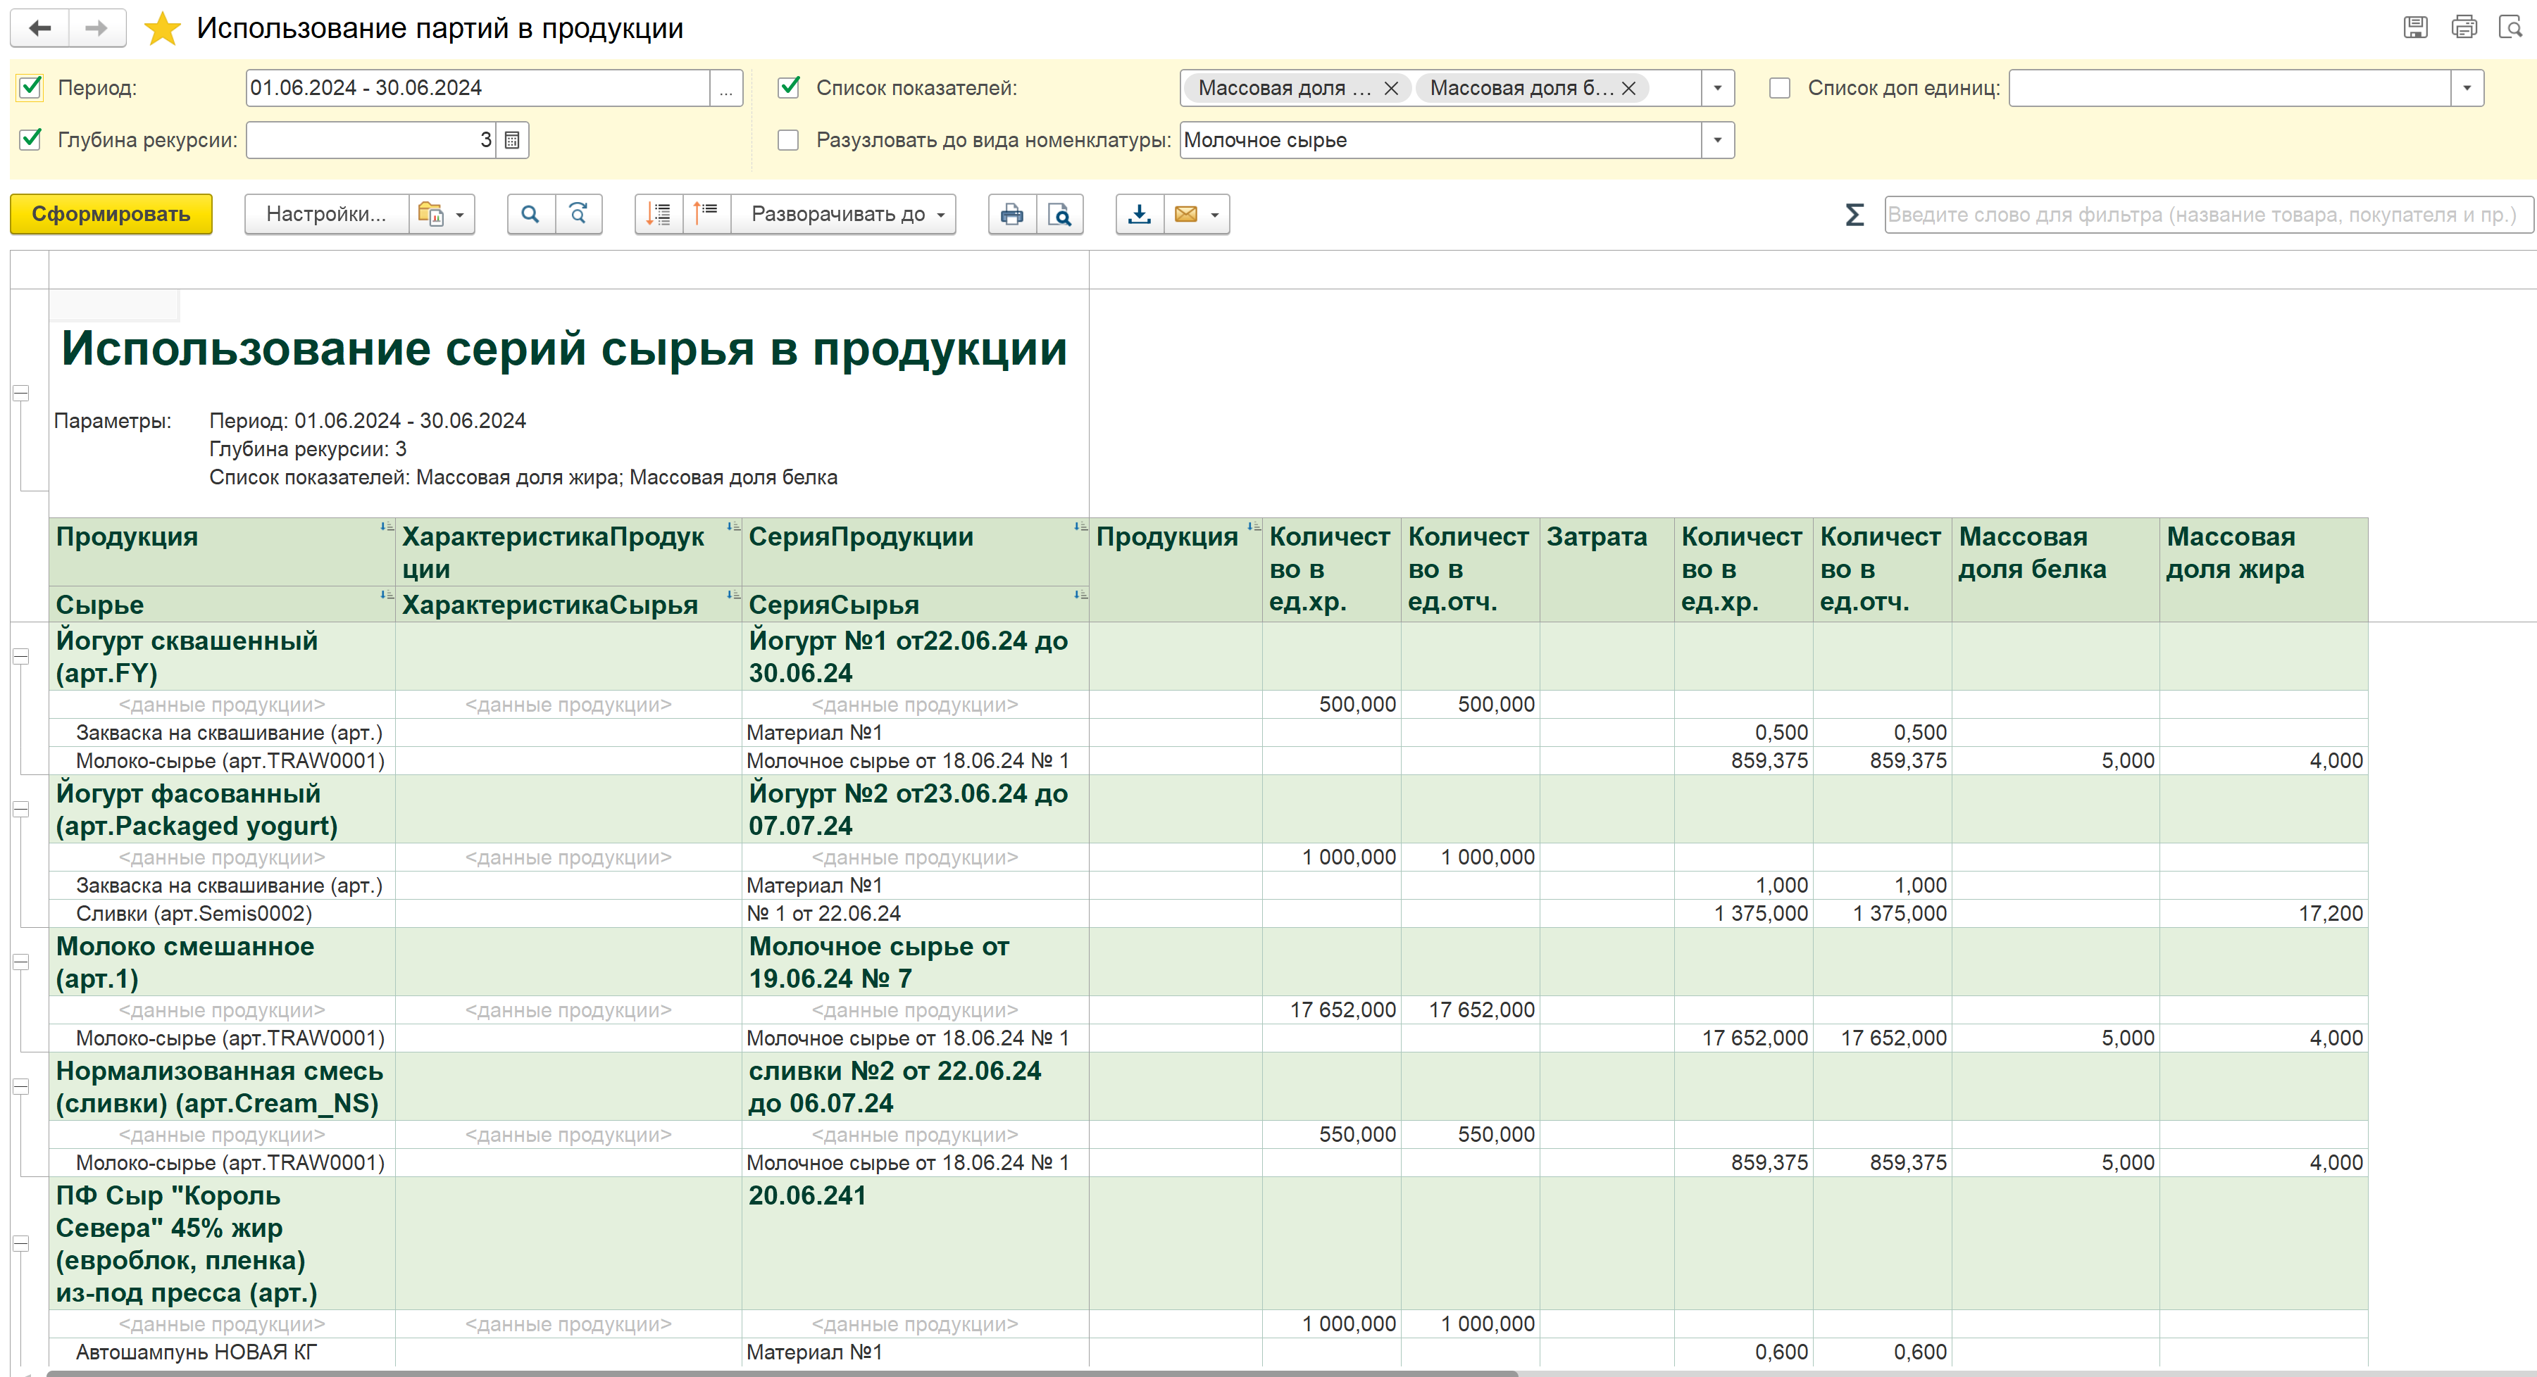Viewport: 2537px width, 1377px height.
Task: Click the Сформировать button
Action: [111, 213]
